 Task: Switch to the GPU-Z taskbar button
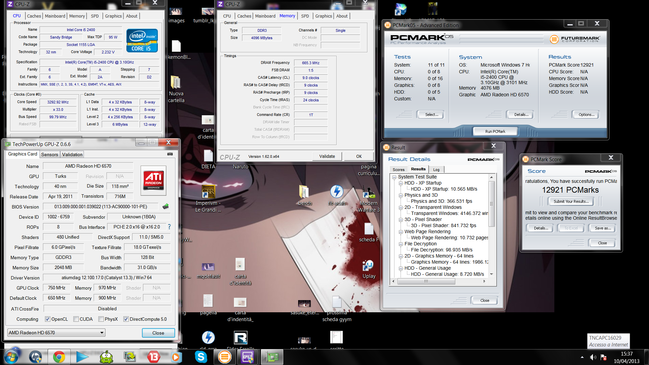click(272, 357)
